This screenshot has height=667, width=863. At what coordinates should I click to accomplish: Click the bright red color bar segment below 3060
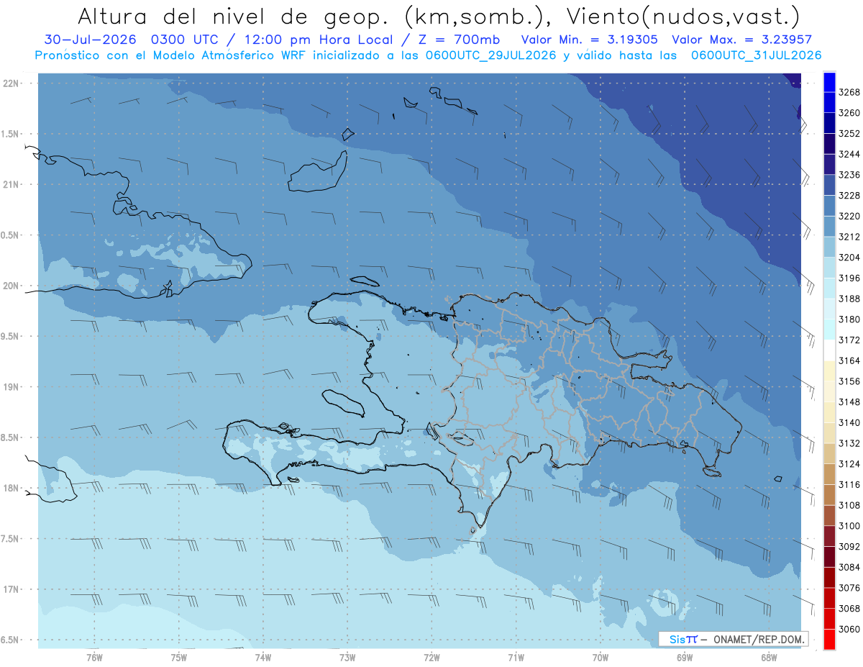(829, 639)
